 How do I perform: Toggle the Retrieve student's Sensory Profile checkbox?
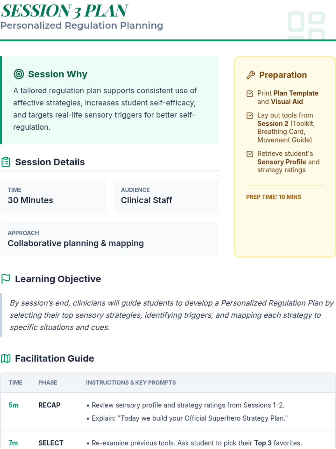tap(250, 154)
